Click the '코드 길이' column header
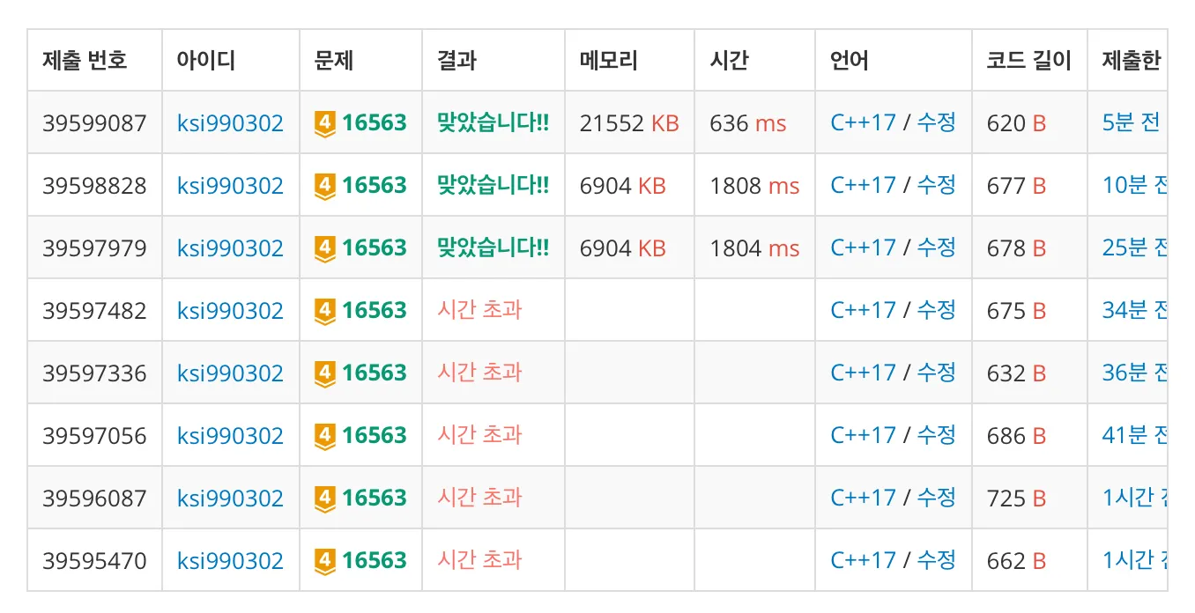 point(1029,61)
